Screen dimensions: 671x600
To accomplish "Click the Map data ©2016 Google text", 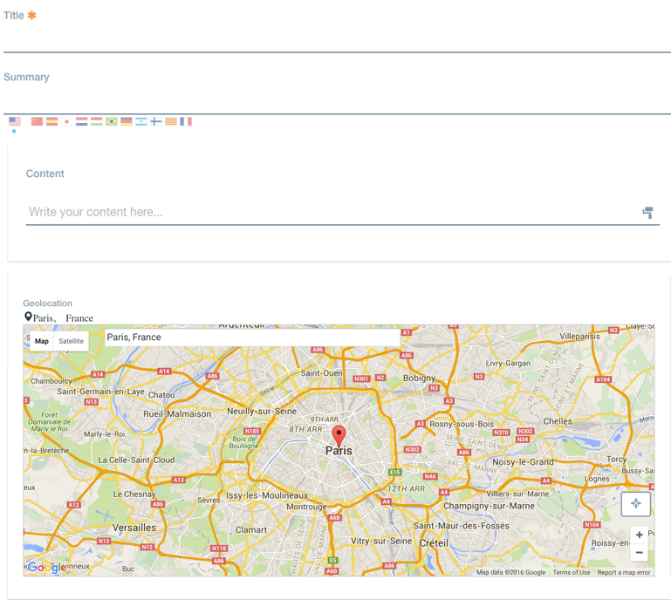I will point(511,572).
